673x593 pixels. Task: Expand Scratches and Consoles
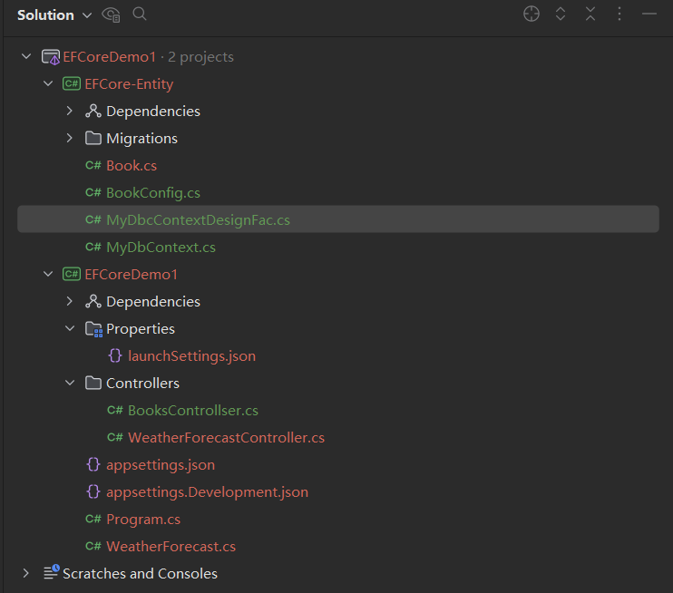coord(26,574)
